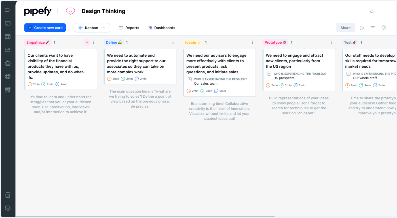Open the Database icon in the sidebar
The height and width of the screenshot is (218, 397).
click(x=8, y=36)
